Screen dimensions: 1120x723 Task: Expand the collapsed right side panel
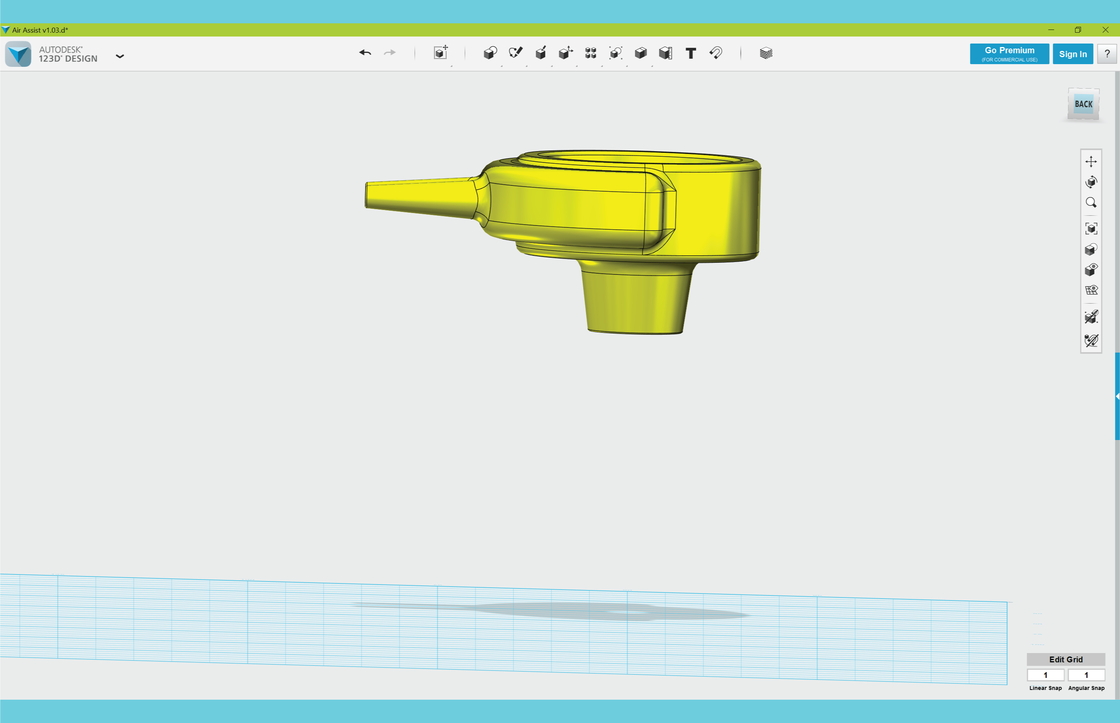(1117, 396)
